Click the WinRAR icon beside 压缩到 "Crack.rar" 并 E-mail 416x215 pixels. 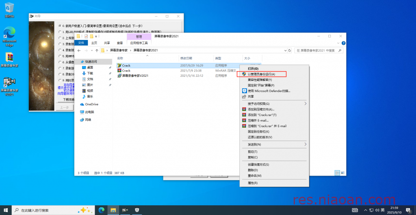[244, 126]
